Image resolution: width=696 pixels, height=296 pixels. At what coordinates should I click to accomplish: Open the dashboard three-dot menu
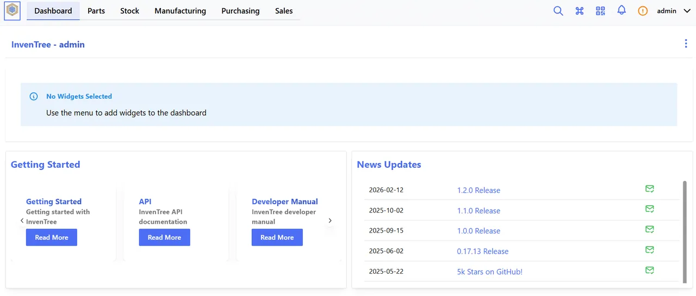click(686, 44)
